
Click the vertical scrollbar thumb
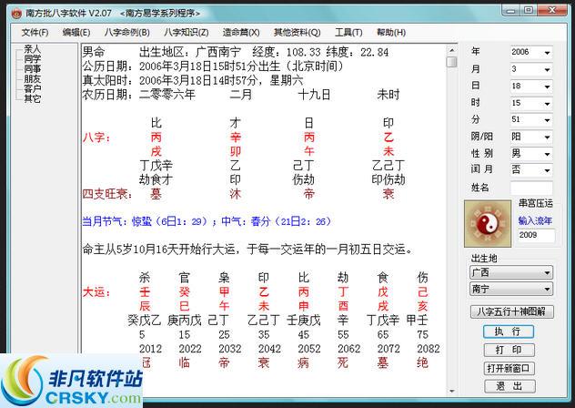(452, 62)
